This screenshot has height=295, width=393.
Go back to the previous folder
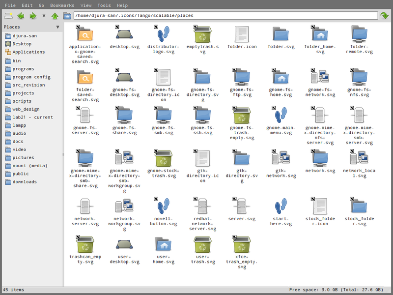click(x=21, y=16)
